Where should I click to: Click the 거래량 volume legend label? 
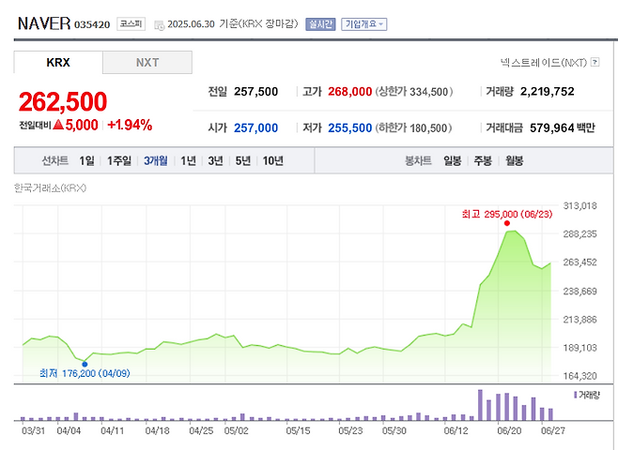pyautogui.click(x=589, y=395)
